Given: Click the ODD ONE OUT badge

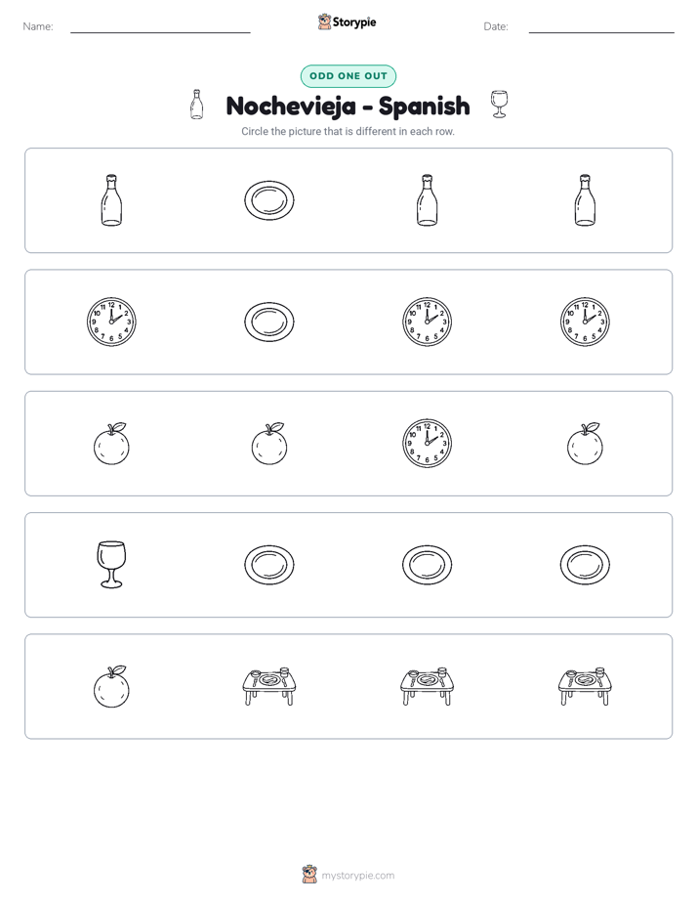Looking at the screenshot, I should (x=348, y=76).
